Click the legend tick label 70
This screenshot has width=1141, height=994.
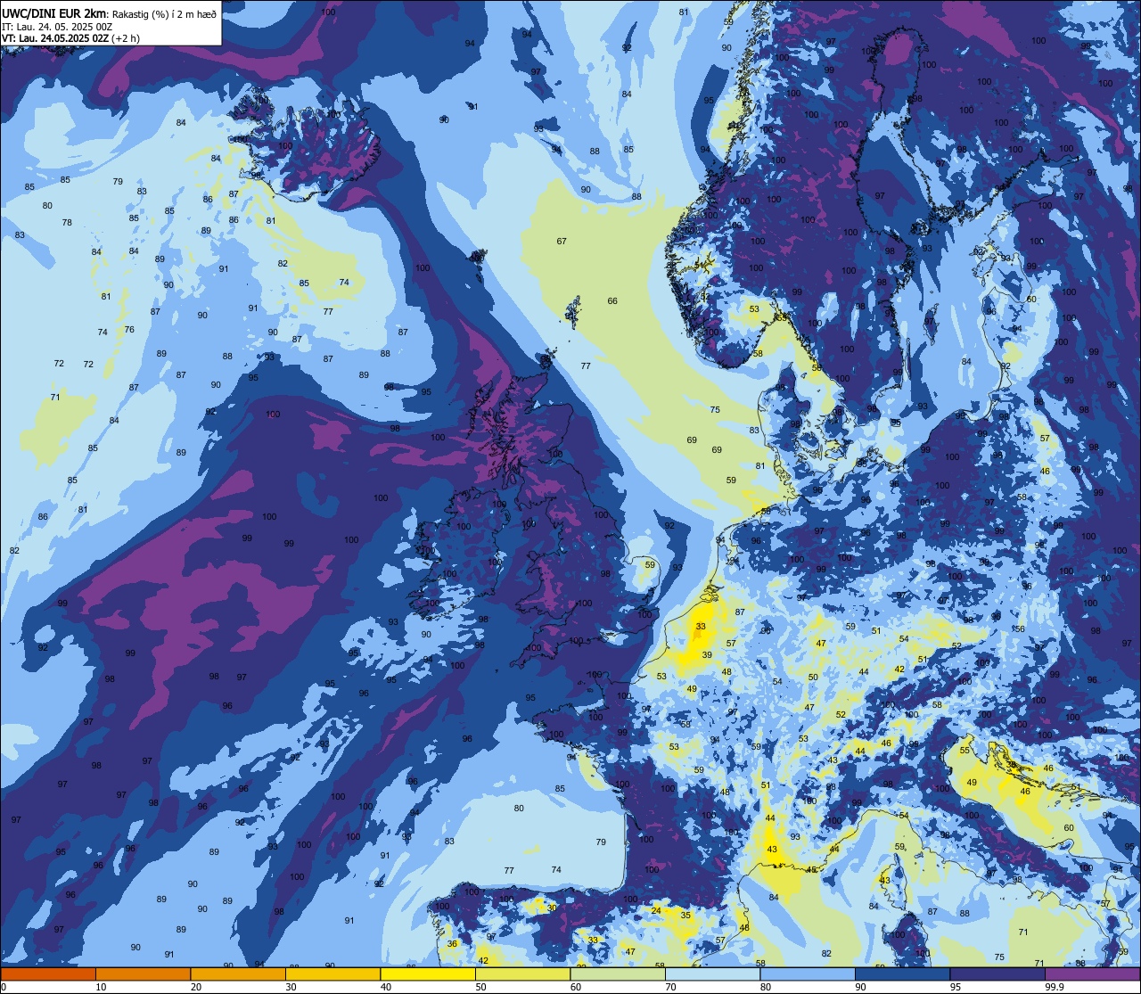(670, 987)
